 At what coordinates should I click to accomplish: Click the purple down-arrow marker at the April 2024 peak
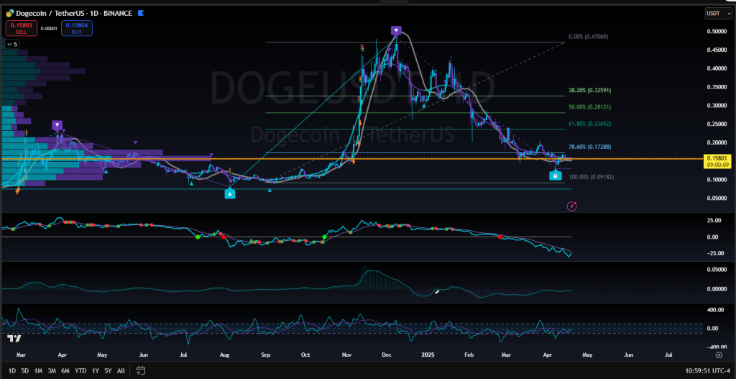[x=57, y=125]
